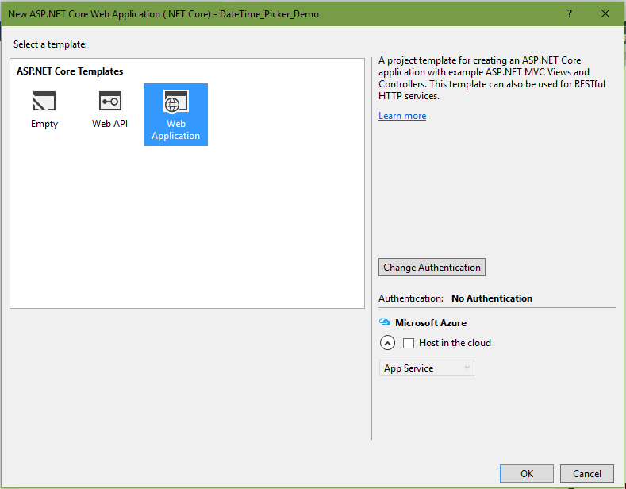Click the Authentication: label

click(x=411, y=298)
